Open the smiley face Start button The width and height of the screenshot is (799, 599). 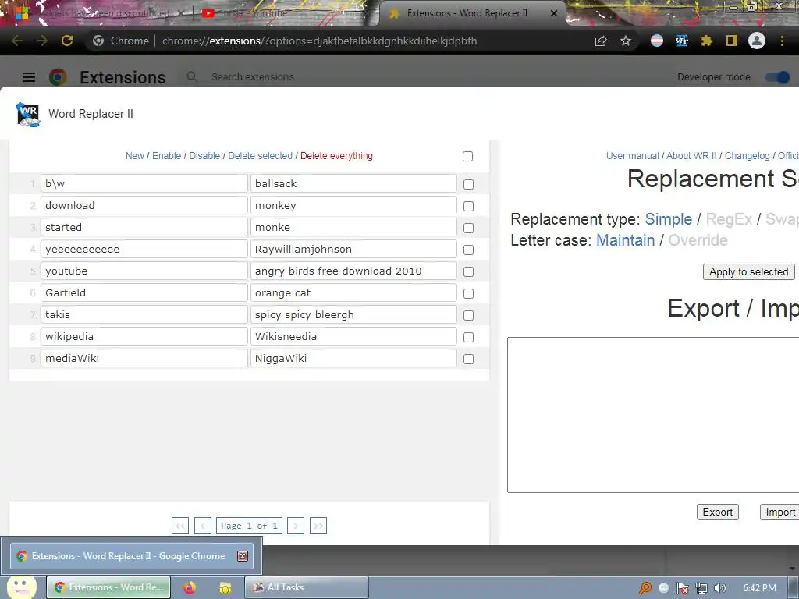tap(20, 587)
